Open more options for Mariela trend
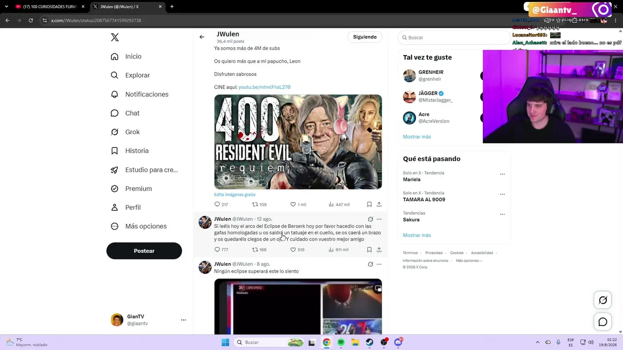The height and width of the screenshot is (350, 623). pyautogui.click(x=502, y=174)
